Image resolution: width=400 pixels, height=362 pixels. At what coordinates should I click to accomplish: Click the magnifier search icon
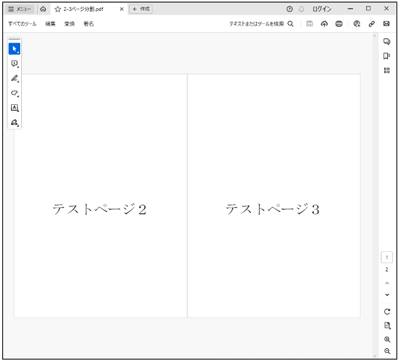pyautogui.click(x=291, y=23)
